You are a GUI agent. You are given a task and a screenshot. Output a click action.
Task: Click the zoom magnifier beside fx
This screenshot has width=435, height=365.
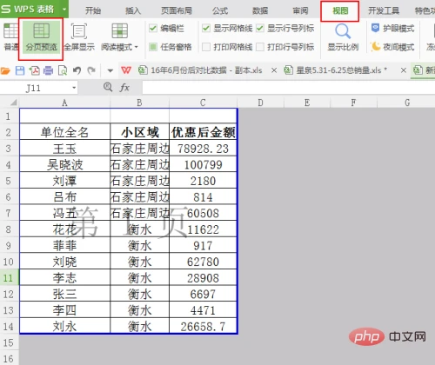point(108,87)
